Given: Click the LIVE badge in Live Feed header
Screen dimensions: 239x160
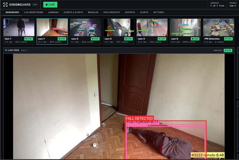Looking at the screenshot, I should 228,51.
